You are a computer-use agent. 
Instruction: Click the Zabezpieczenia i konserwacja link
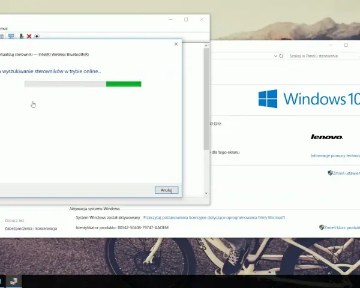pyautogui.click(x=31, y=229)
